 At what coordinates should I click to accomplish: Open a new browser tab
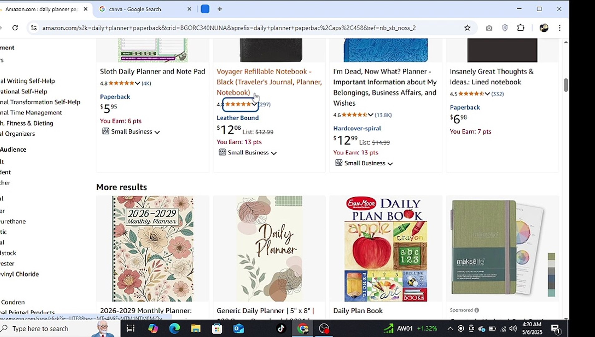(220, 9)
